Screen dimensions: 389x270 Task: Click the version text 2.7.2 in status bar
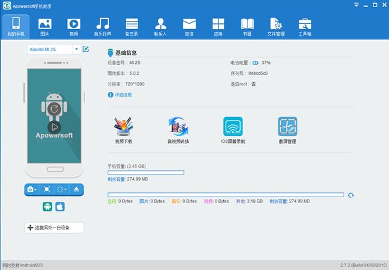point(363,265)
